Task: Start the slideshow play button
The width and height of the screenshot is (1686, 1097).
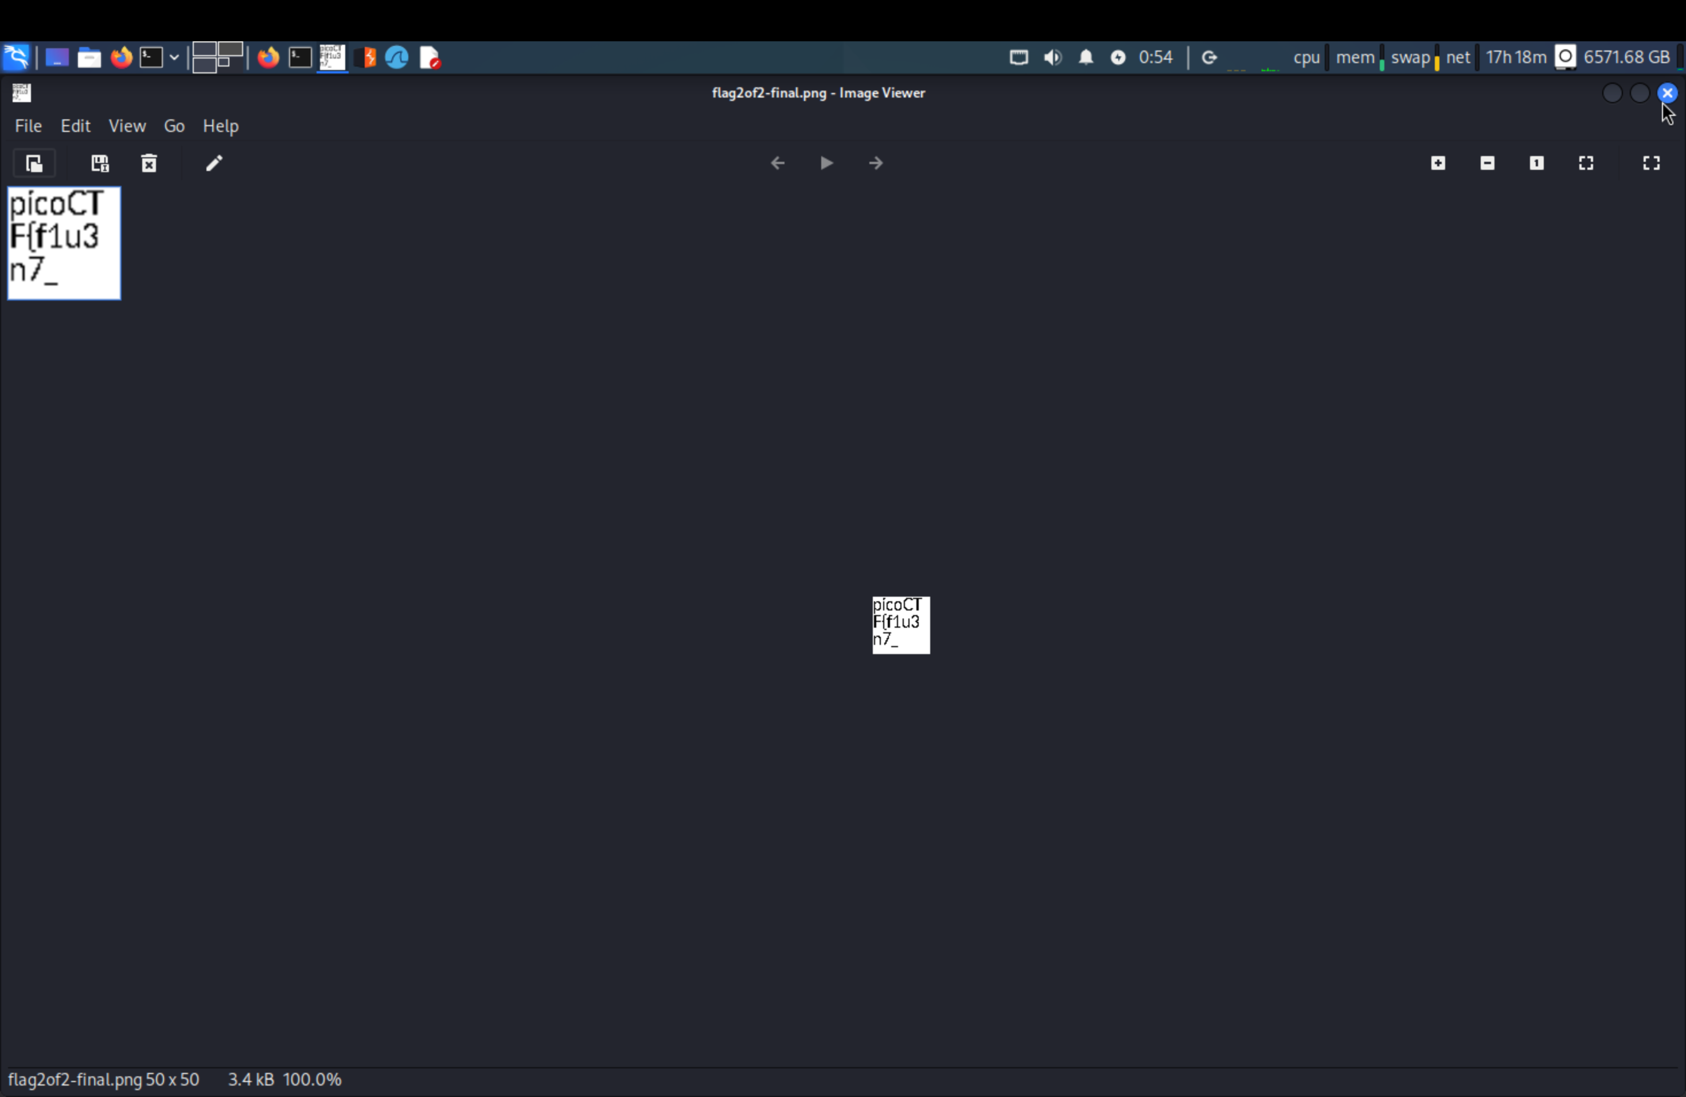Action: (x=826, y=163)
